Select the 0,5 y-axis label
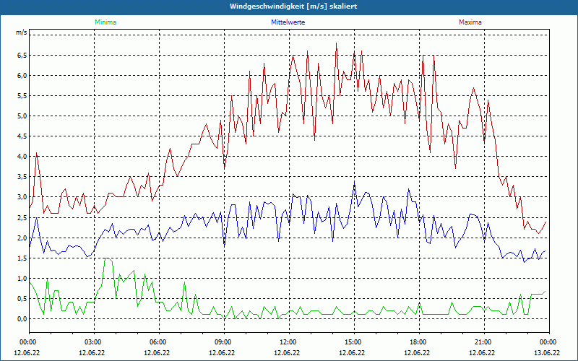Viewport: 578px width, 361px height. pyautogui.click(x=22, y=299)
